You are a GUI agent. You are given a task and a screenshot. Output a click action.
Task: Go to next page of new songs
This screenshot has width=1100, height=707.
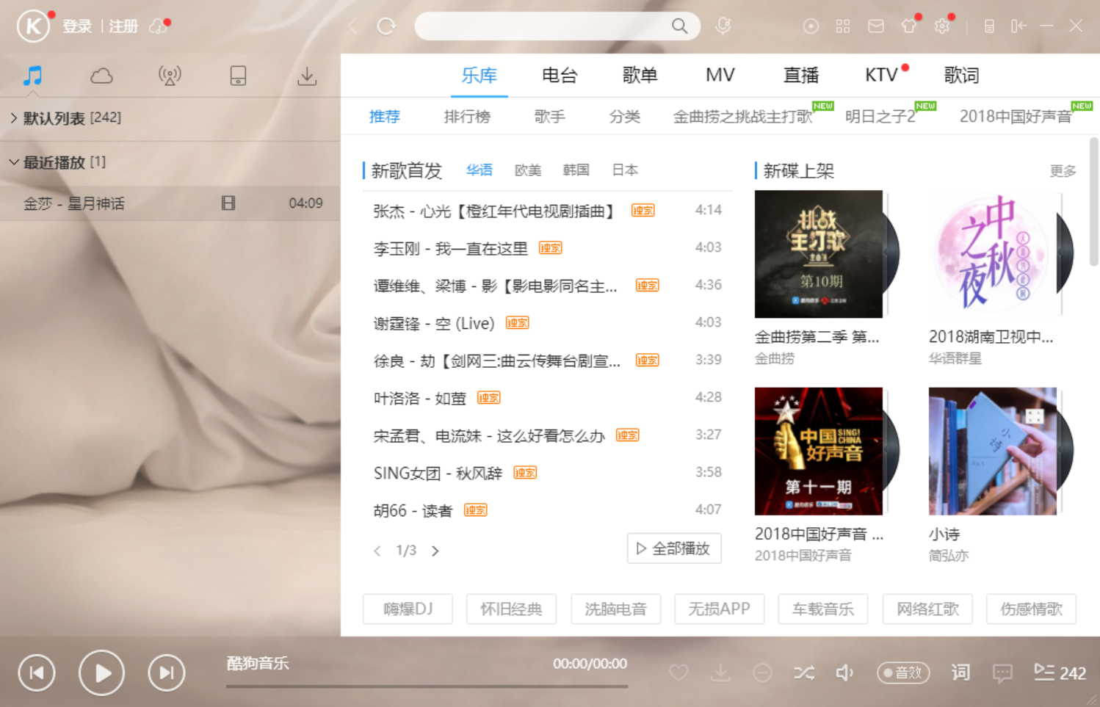pyautogui.click(x=435, y=551)
